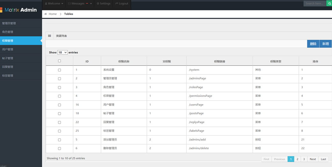Check the row for 系统设置
Viewport: 332px width, 167px height.
tap(59, 70)
